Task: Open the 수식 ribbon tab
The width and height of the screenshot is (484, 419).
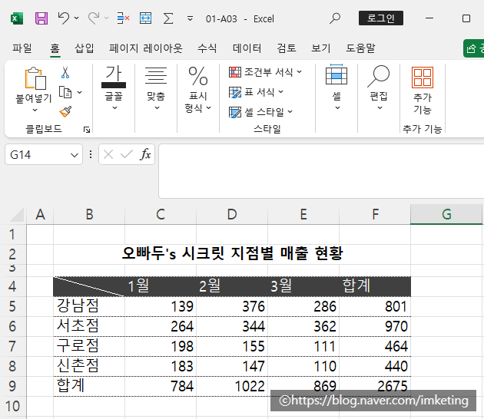Action: click(207, 48)
